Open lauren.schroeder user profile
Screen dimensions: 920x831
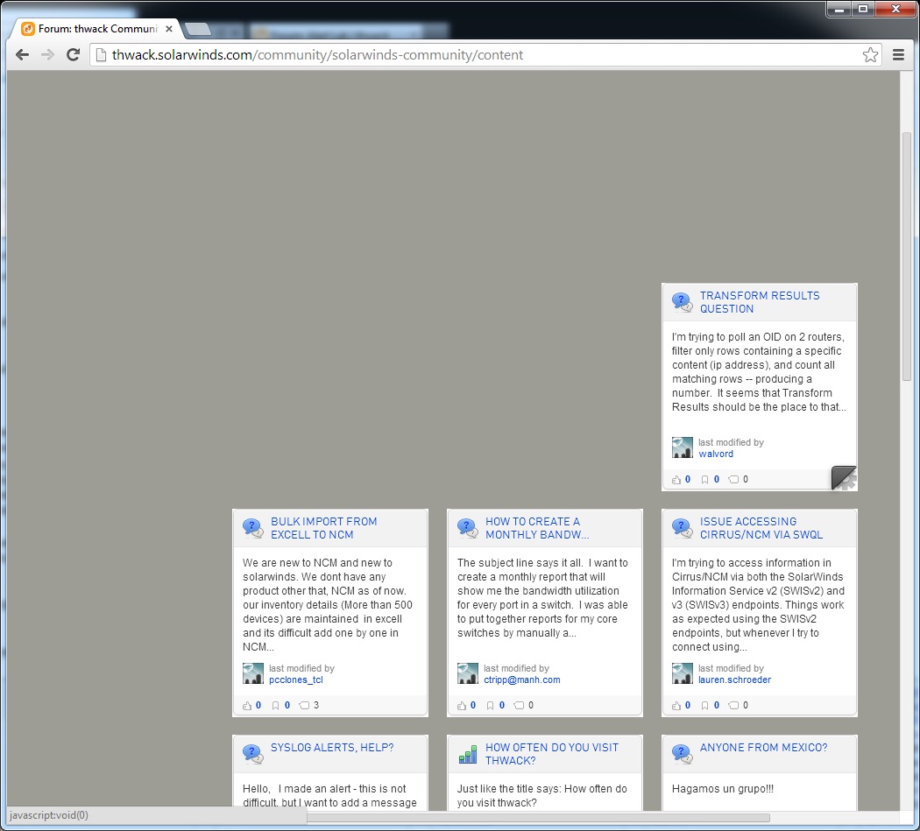(734, 680)
